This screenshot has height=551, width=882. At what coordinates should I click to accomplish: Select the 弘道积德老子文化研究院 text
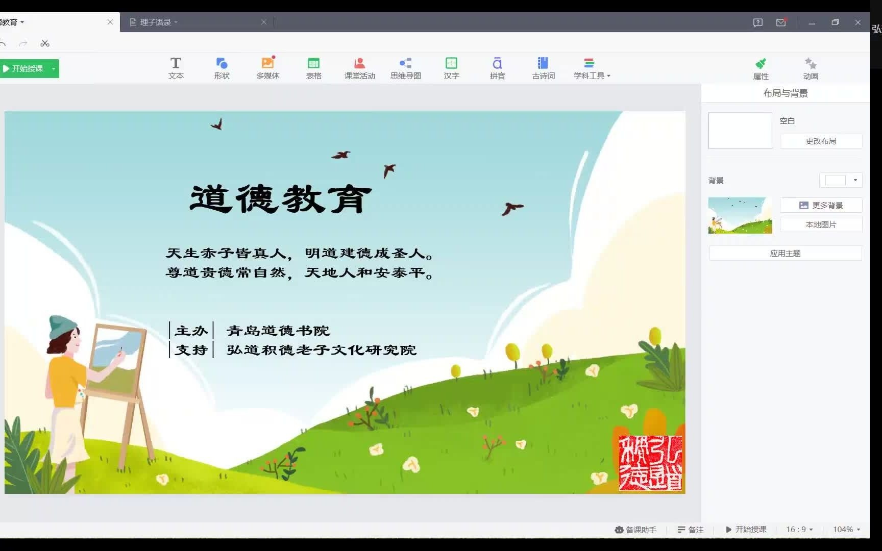pyautogui.click(x=322, y=350)
